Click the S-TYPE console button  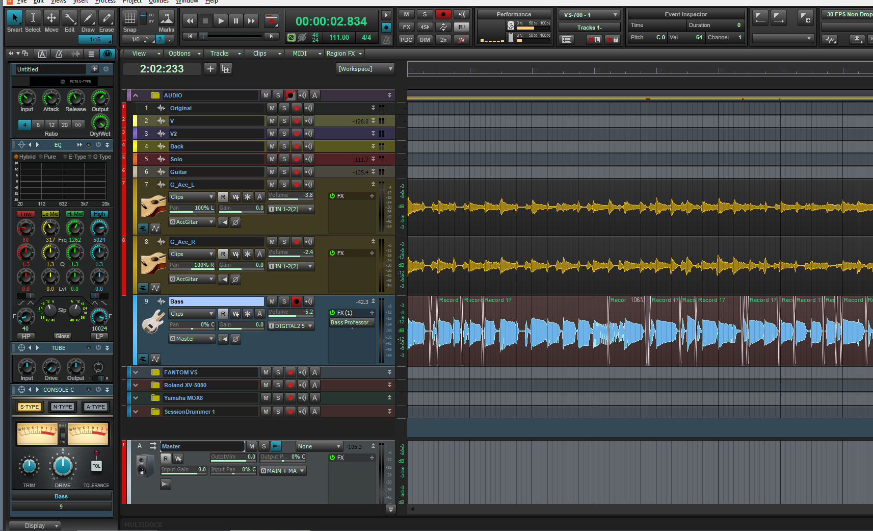[x=30, y=407]
